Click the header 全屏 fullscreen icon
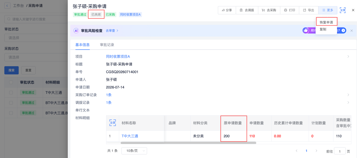This screenshot has height=158, width=357. (343, 10)
